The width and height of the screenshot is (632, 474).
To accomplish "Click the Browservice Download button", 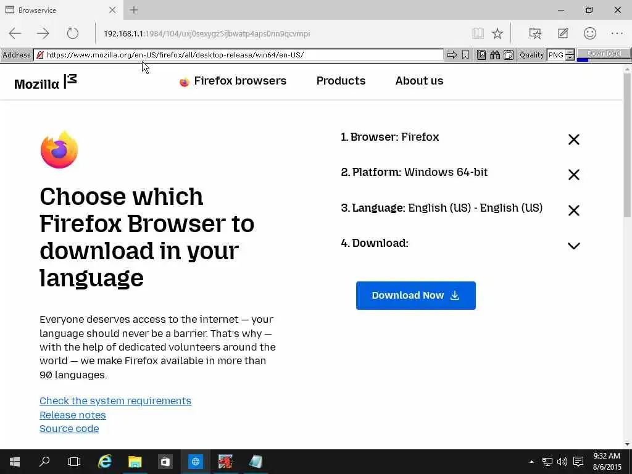I will pos(604,53).
